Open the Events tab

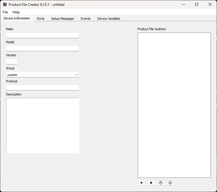(86, 19)
